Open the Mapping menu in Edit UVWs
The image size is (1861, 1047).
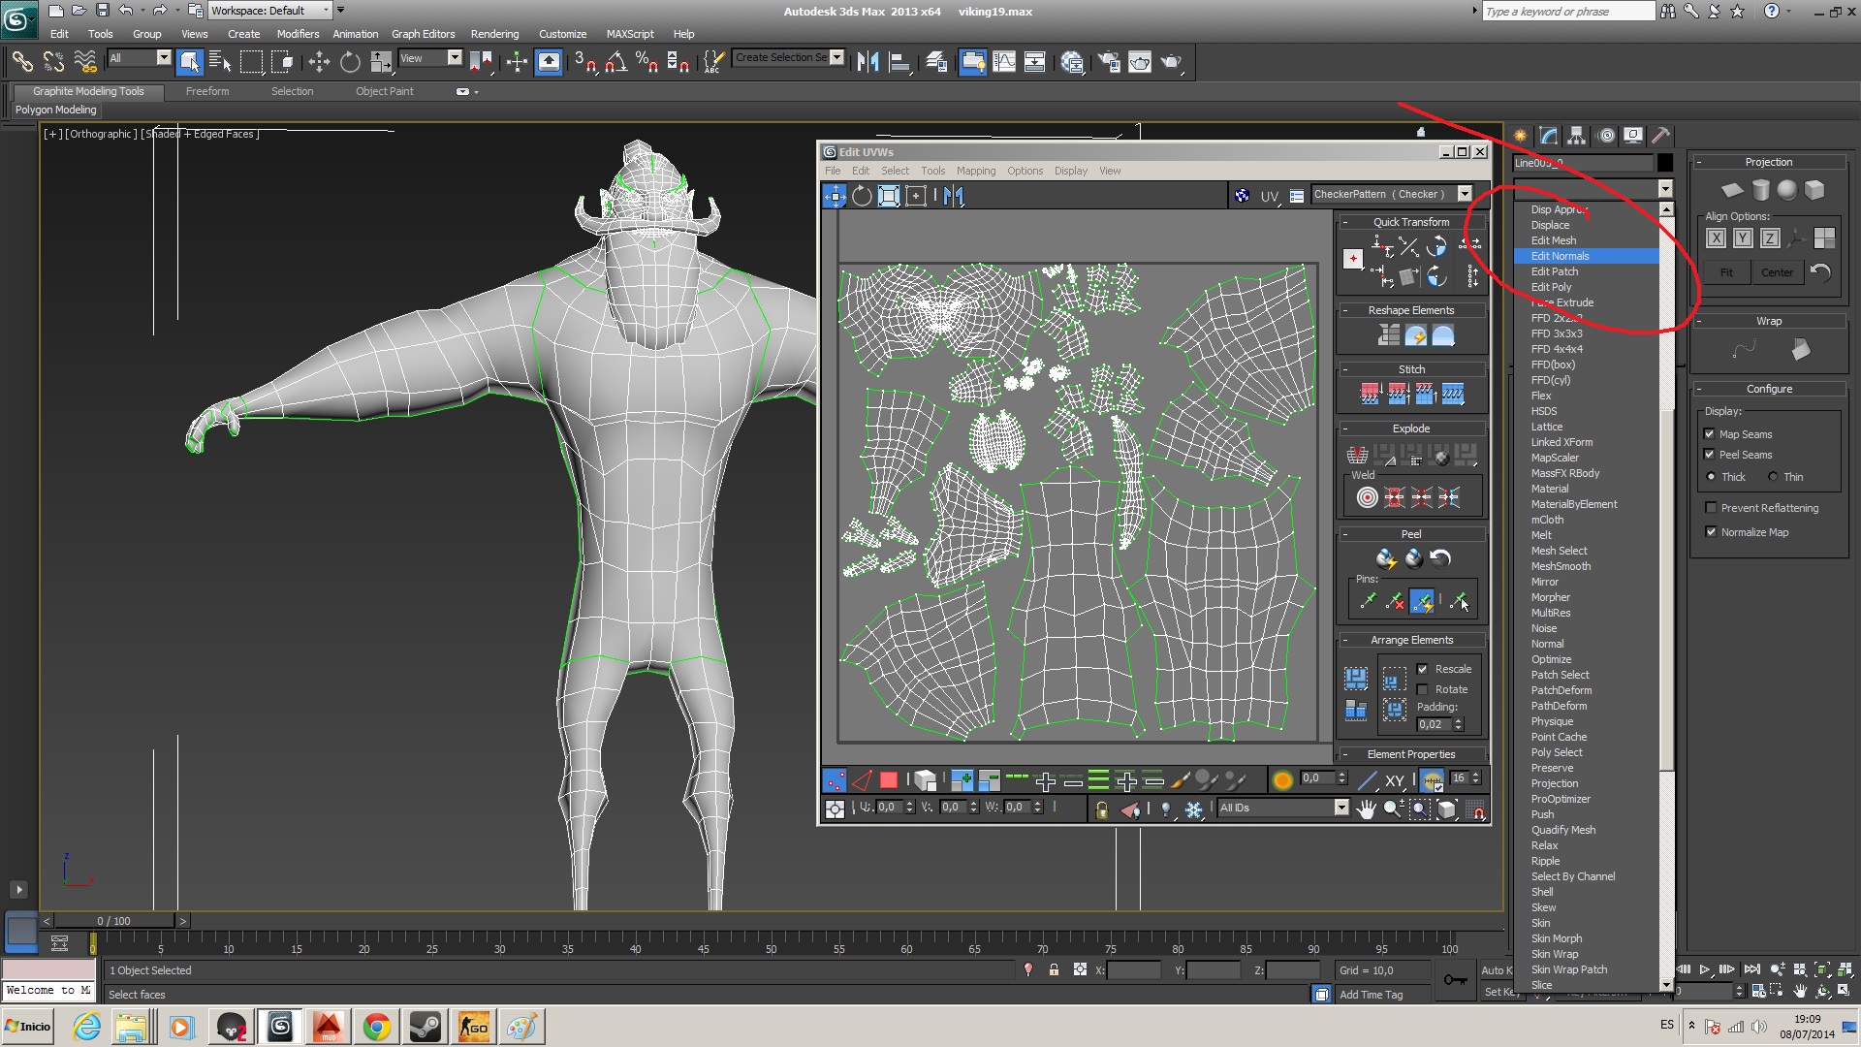pyautogui.click(x=975, y=171)
